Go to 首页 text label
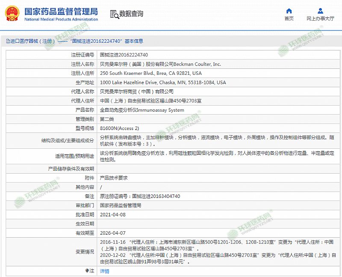The height and width of the screenshot is (277, 342). [x=289, y=18]
